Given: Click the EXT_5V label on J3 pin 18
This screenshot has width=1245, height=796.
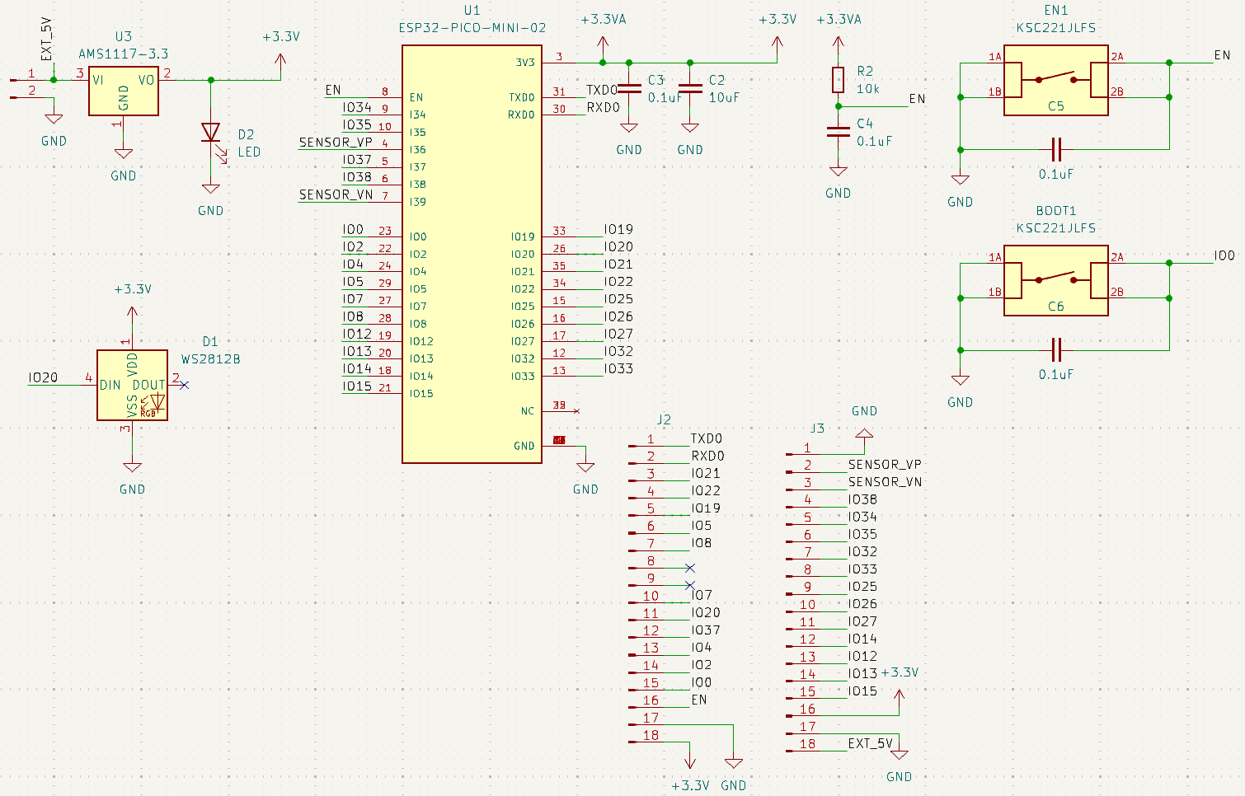Looking at the screenshot, I should (x=871, y=743).
